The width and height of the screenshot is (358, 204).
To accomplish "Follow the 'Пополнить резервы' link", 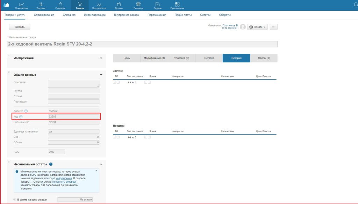I will tap(63, 182).
